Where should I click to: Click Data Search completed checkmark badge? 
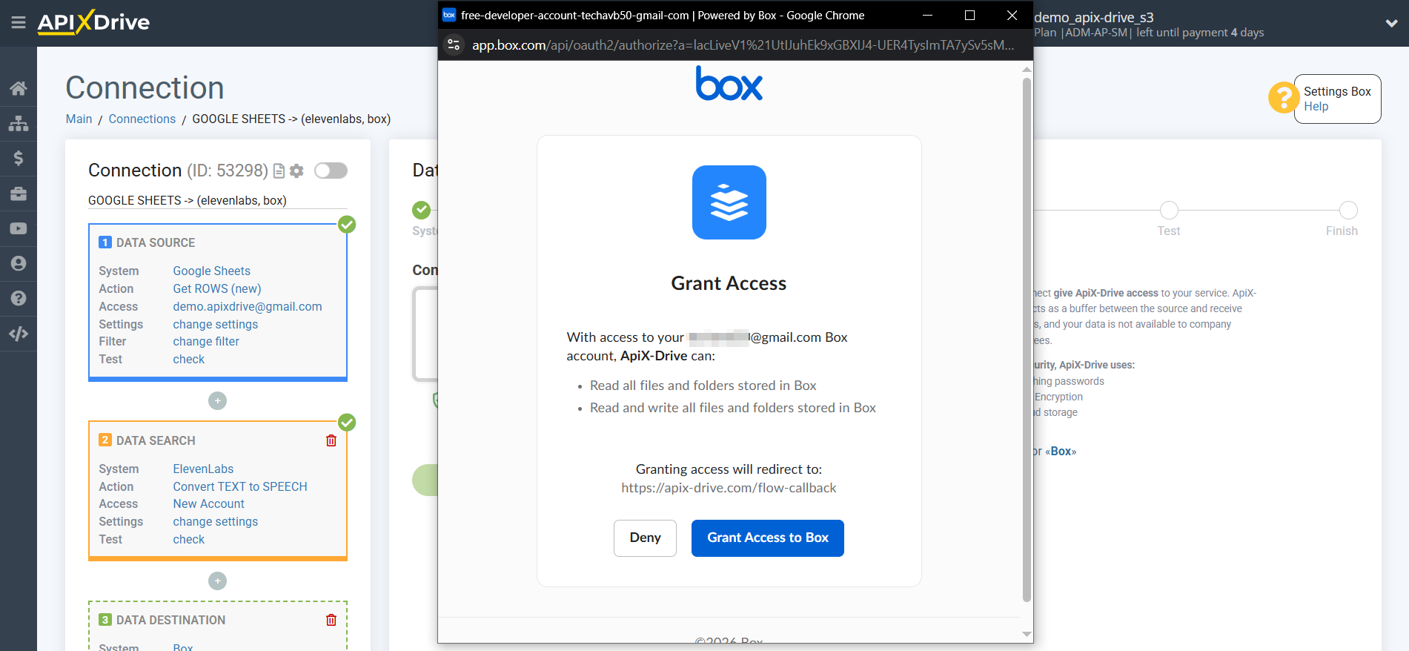click(347, 423)
